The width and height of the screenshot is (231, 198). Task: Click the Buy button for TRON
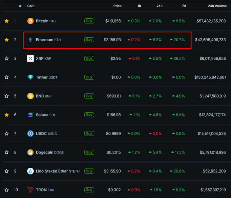[89, 190]
